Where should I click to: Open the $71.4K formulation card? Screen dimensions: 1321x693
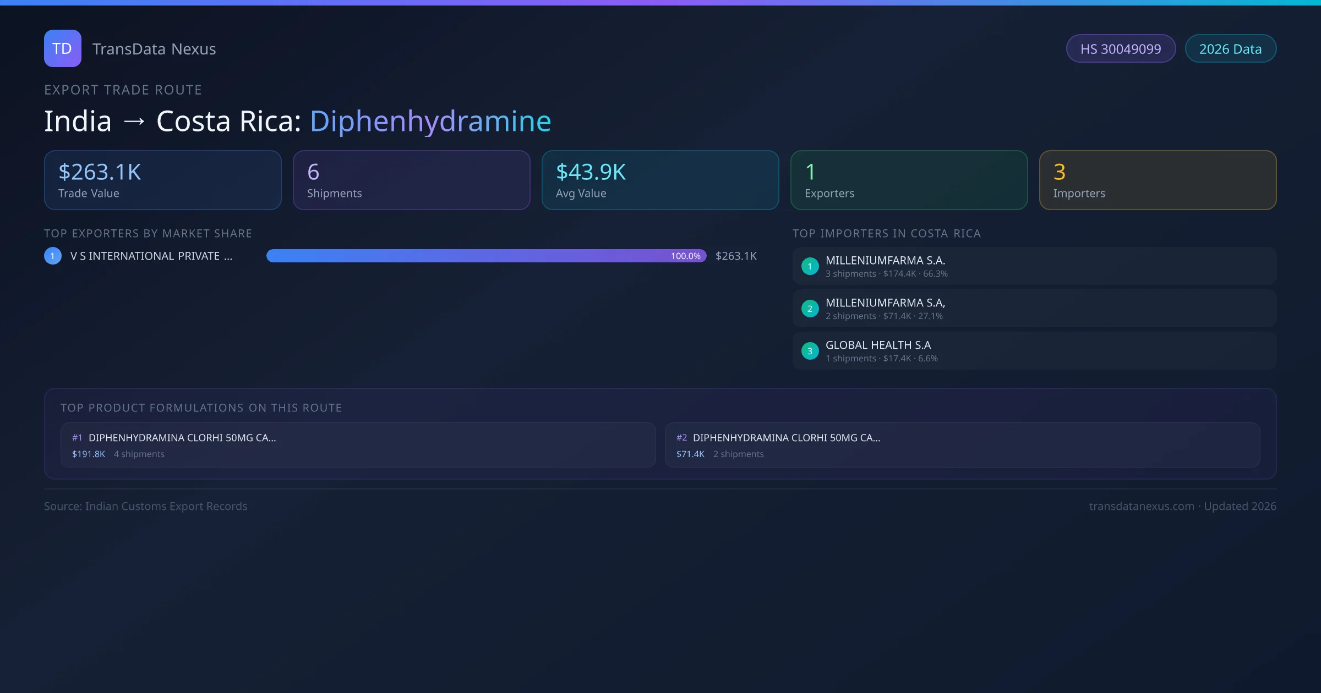click(x=962, y=445)
